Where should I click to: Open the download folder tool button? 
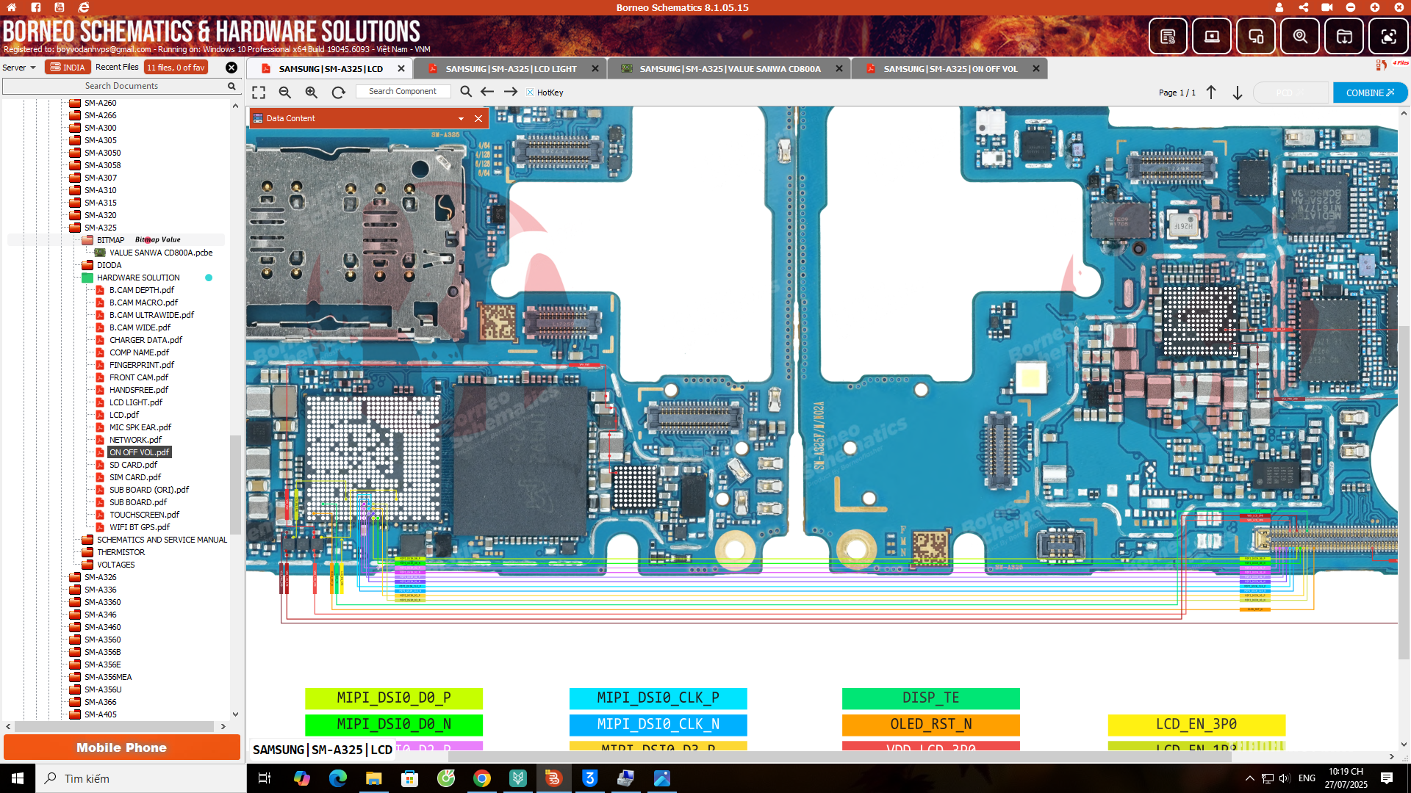1344,36
